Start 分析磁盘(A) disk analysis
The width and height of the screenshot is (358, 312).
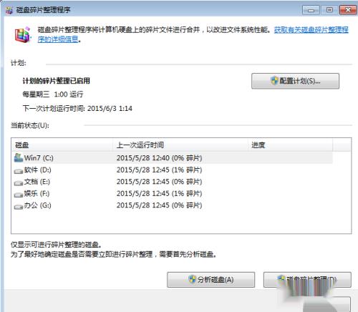[211, 280]
